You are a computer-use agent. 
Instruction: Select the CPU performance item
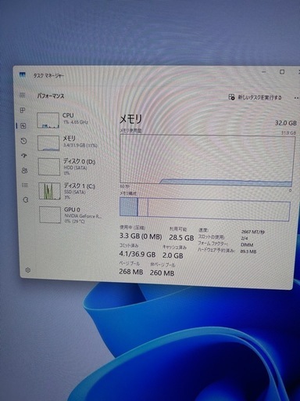(x=69, y=120)
